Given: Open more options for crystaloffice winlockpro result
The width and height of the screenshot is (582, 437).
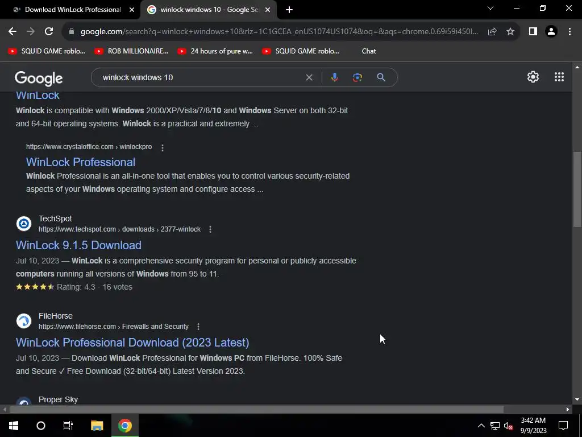Looking at the screenshot, I should 162,147.
